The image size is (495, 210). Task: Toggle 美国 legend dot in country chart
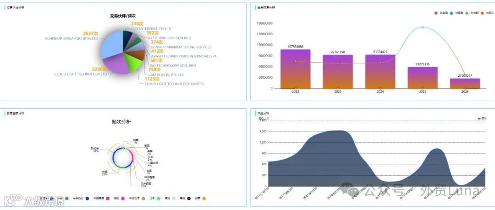[123, 199]
